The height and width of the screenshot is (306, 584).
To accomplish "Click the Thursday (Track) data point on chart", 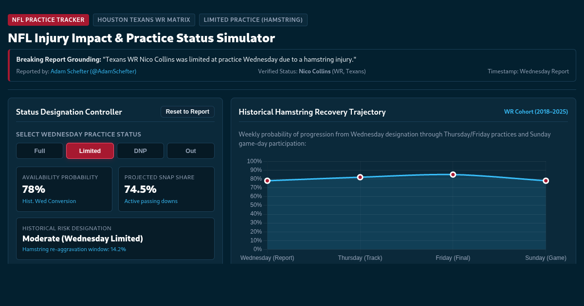I will coord(360,177).
